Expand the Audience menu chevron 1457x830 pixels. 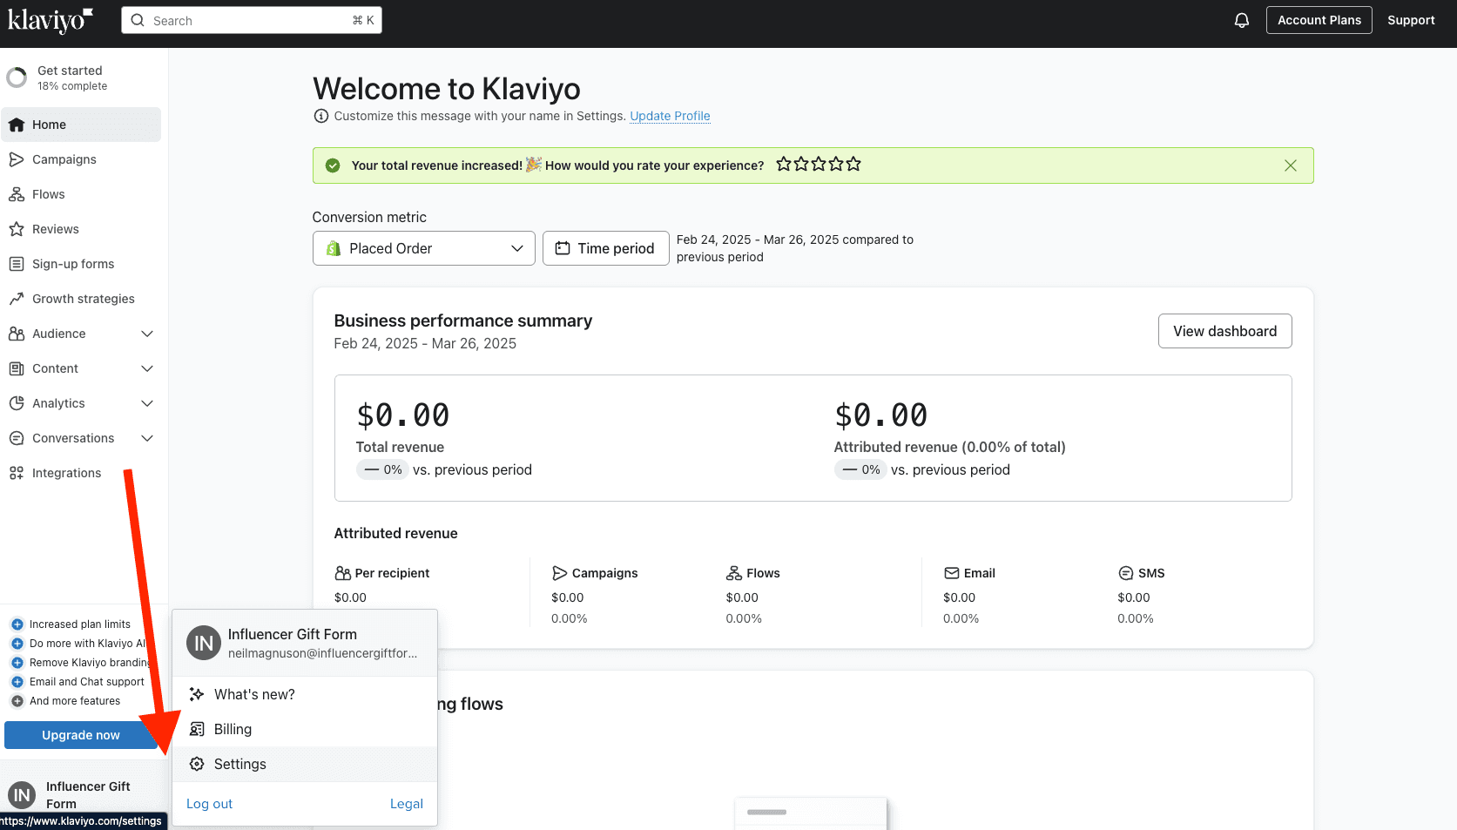(147, 334)
